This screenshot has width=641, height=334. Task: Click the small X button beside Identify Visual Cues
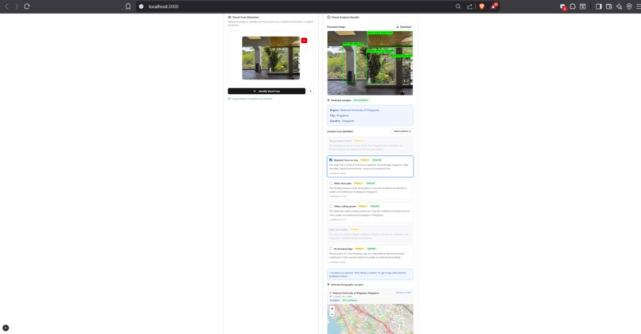tap(310, 91)
